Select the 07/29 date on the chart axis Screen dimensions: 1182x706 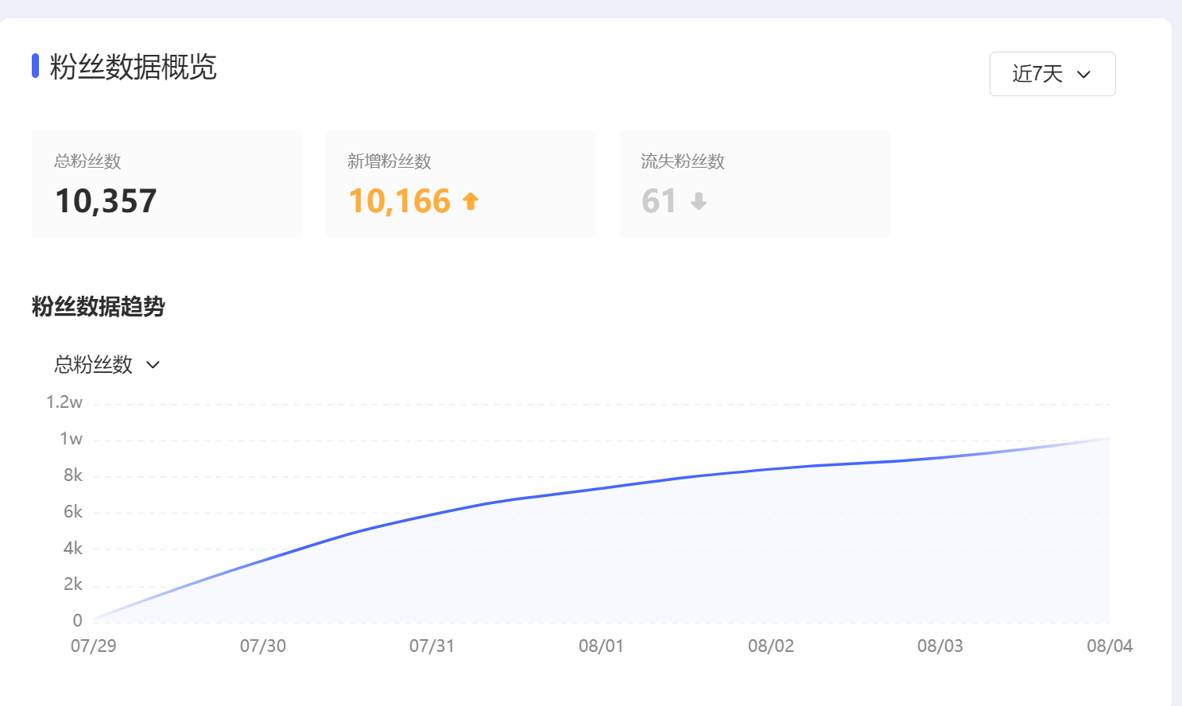(94, 646)
